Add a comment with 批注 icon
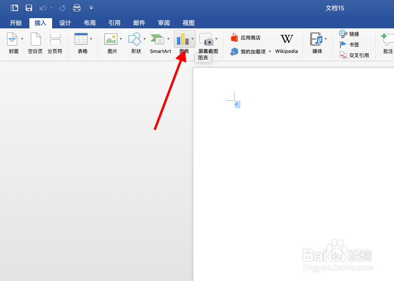This screenshot has height=281, width=394. click(x=388, y=39)
